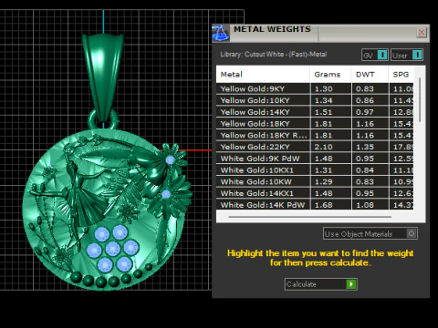Screen dimensions: 438x328
Task: Select the Yellow Gold:22KY row
Action: coord(315,147)
